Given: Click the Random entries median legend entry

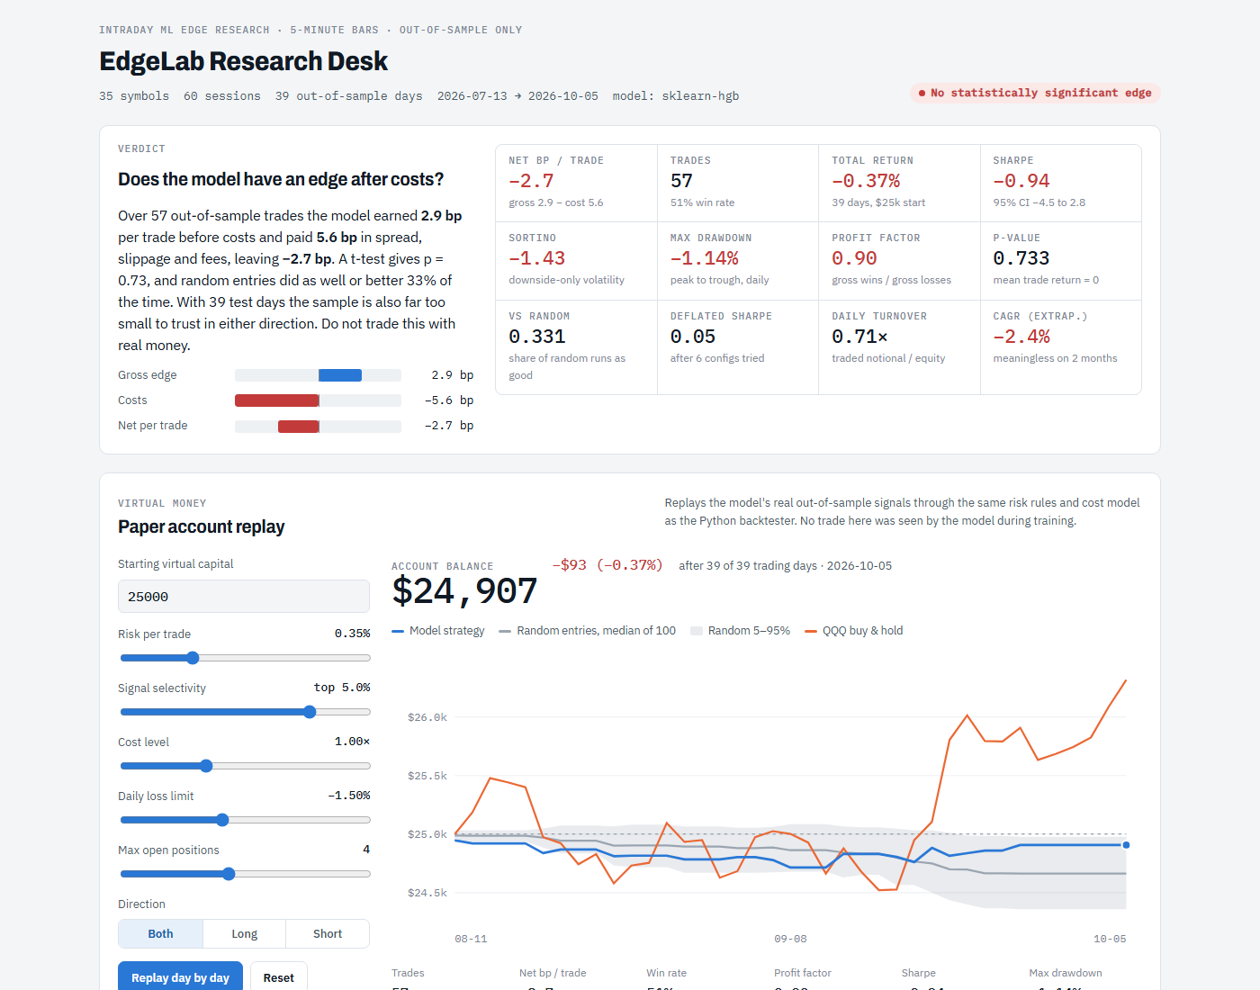Looking at the screenshot, I should pos(588,631).
